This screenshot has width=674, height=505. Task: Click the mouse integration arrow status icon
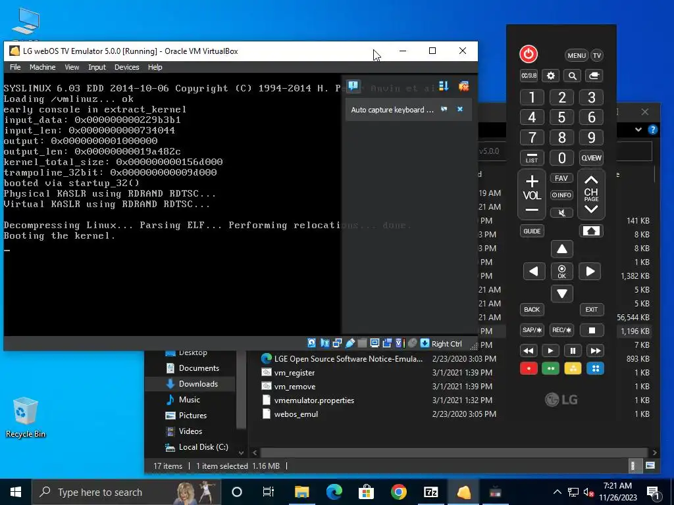[425, 343]
